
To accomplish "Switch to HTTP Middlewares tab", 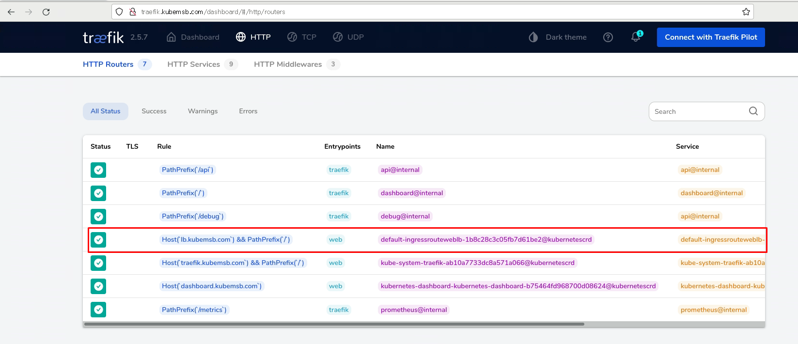I will (x=288, y=64).
